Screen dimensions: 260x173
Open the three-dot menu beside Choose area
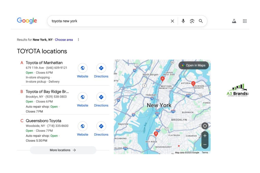point(78,40)
